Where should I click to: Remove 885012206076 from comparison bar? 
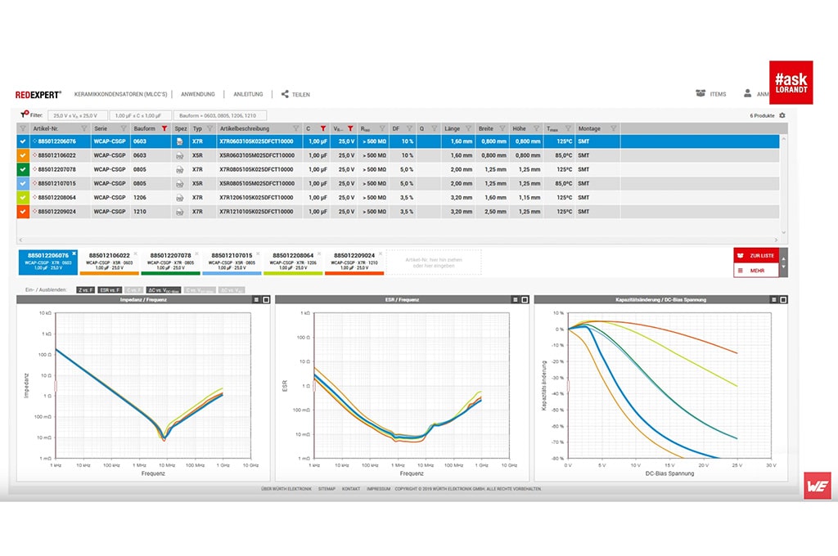click(x=74, y=253)
